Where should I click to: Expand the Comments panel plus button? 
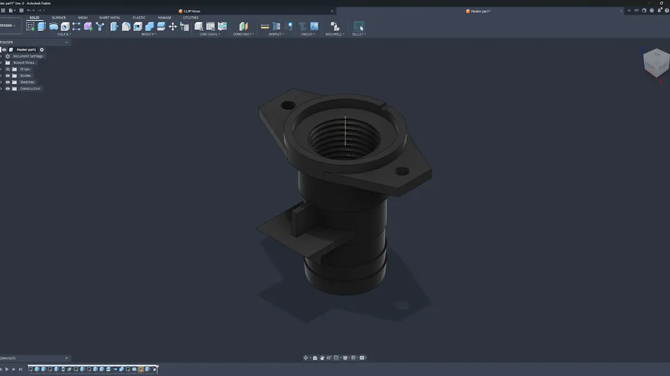pyautogui.click(x=66, y=358)
